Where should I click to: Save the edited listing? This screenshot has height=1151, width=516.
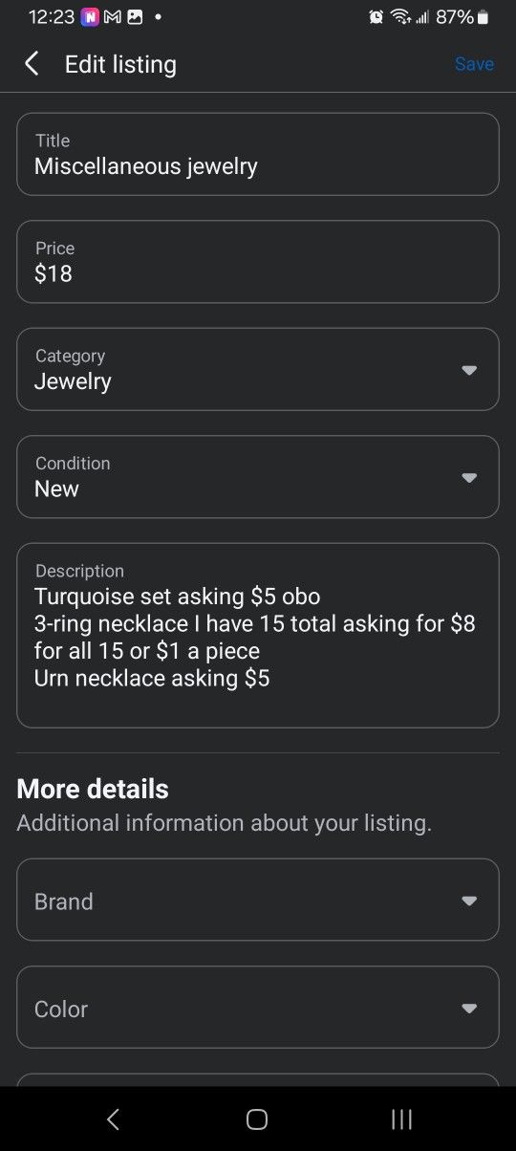tap(474, 64)
